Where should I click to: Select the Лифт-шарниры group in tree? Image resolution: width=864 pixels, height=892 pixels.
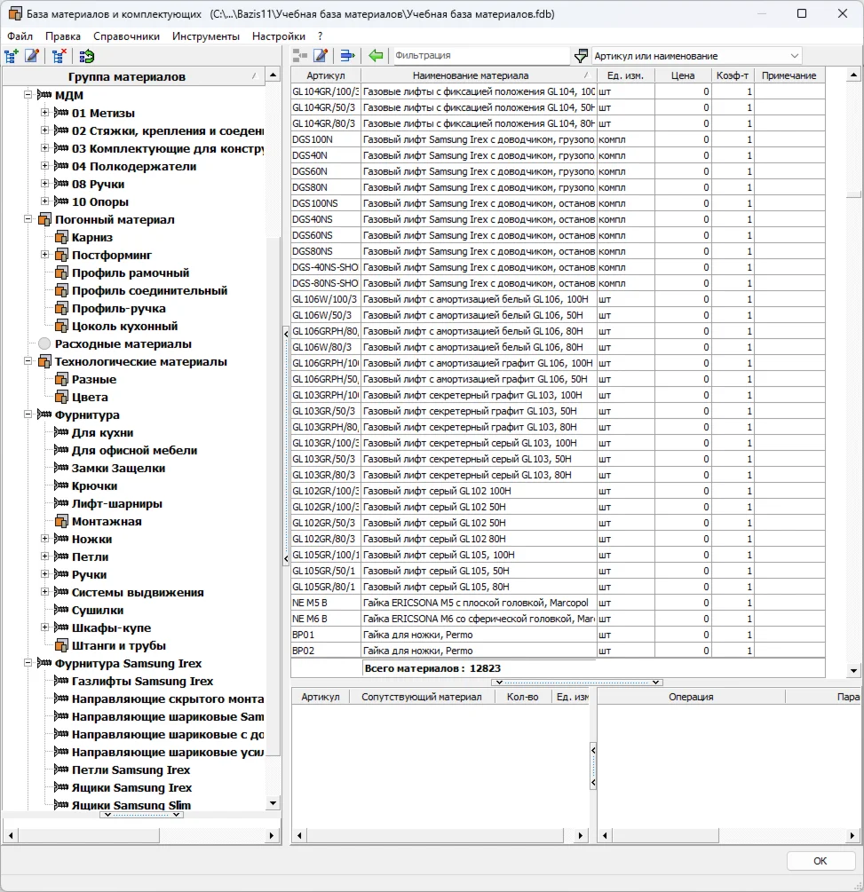pyautogui.click(x=116, y=503)
